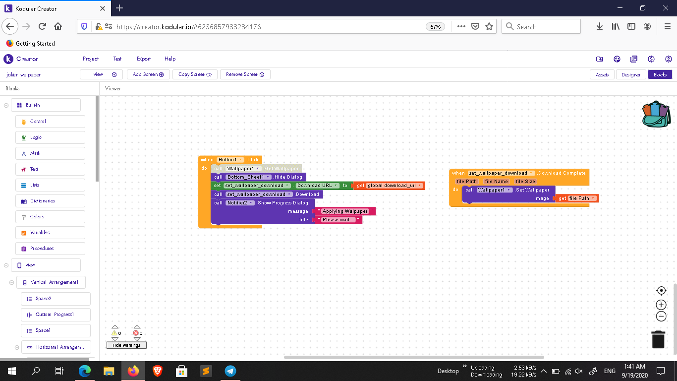This screenshot has width=677, height=381.
Task: Toggle the Hide Warnings button
Action: (x=126, y=345)
